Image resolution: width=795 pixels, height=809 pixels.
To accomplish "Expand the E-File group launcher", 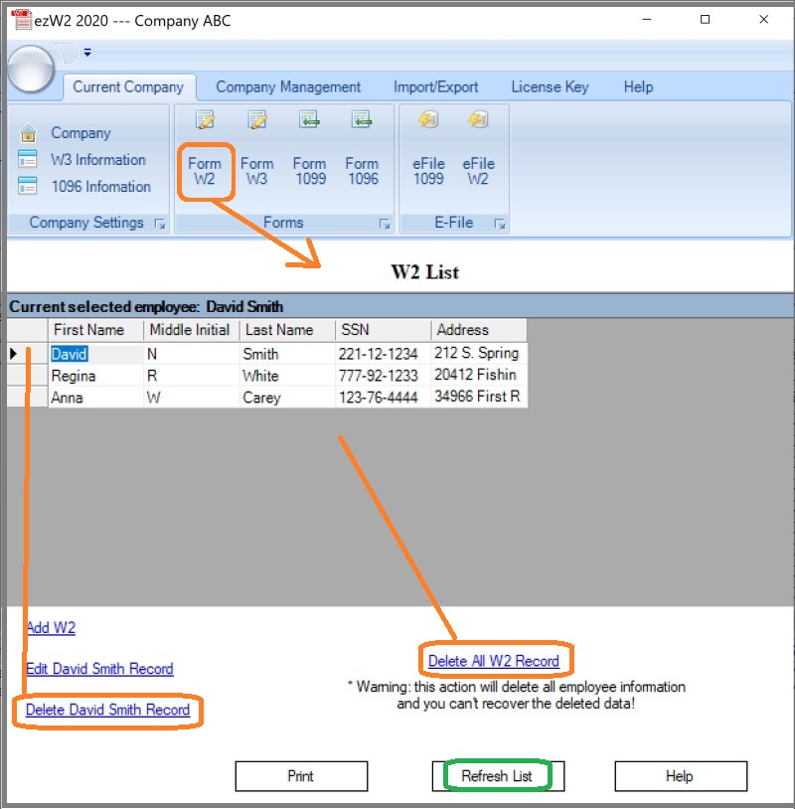I will [x=499, y=225].
